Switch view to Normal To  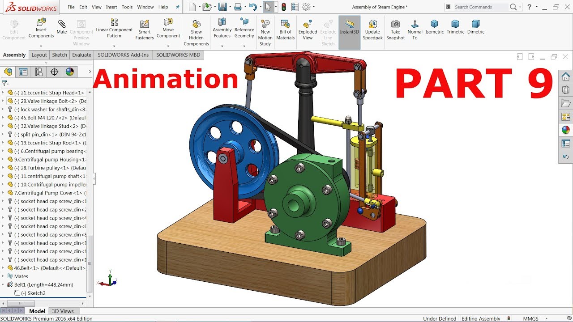point(415,30)
